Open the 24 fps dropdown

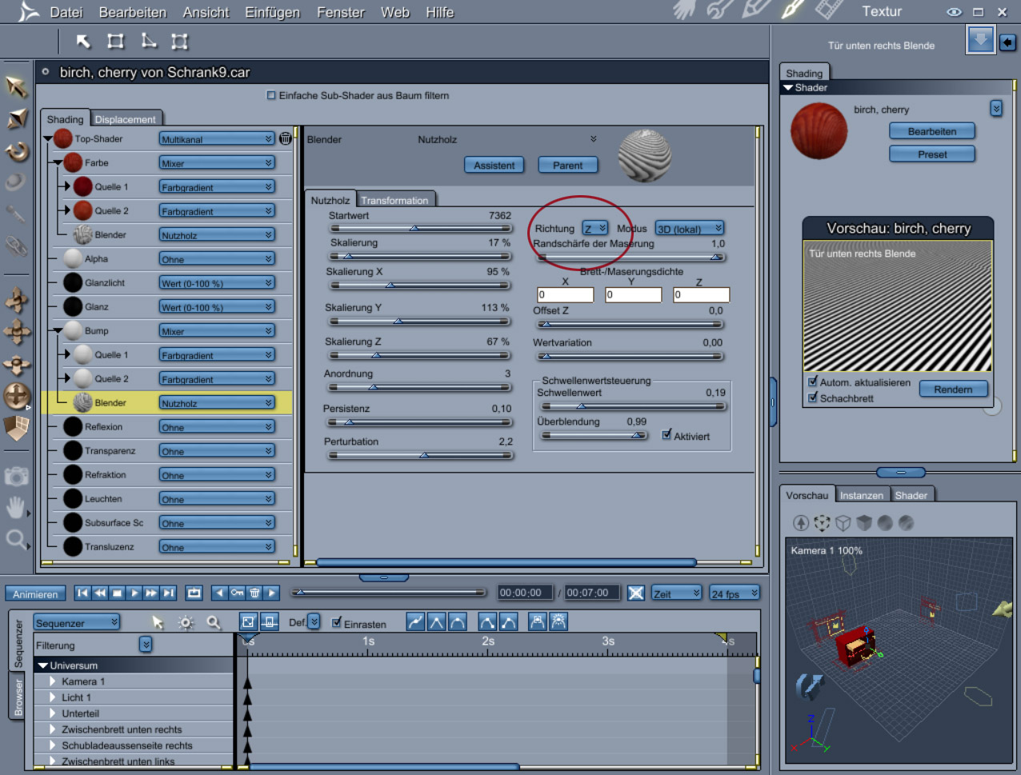[735, 593]
